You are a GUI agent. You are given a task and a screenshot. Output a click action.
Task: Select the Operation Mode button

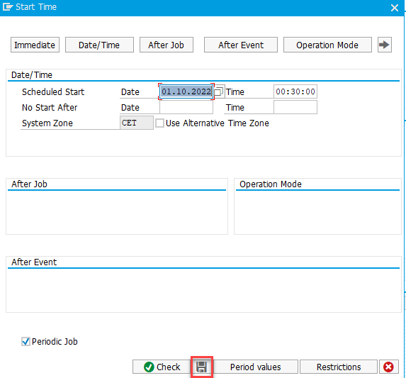tap(327, 45)
